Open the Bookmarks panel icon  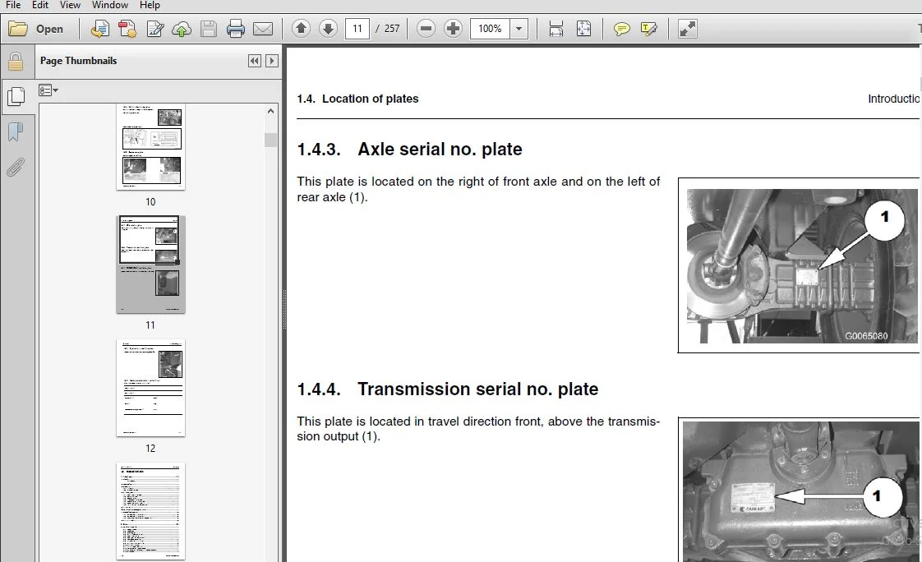point(16,131)
